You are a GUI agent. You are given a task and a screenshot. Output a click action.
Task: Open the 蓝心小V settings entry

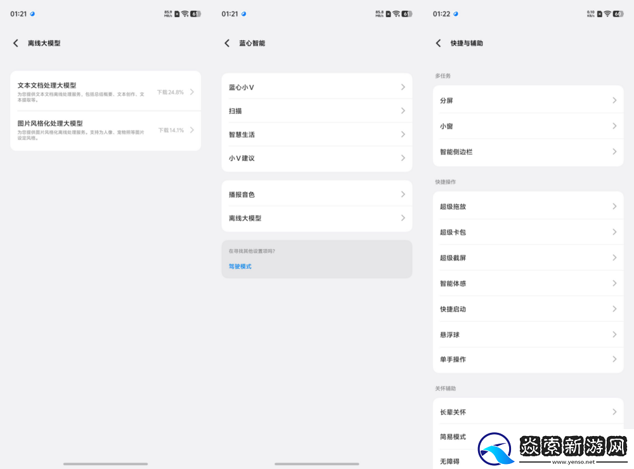[x=317, y=86]
